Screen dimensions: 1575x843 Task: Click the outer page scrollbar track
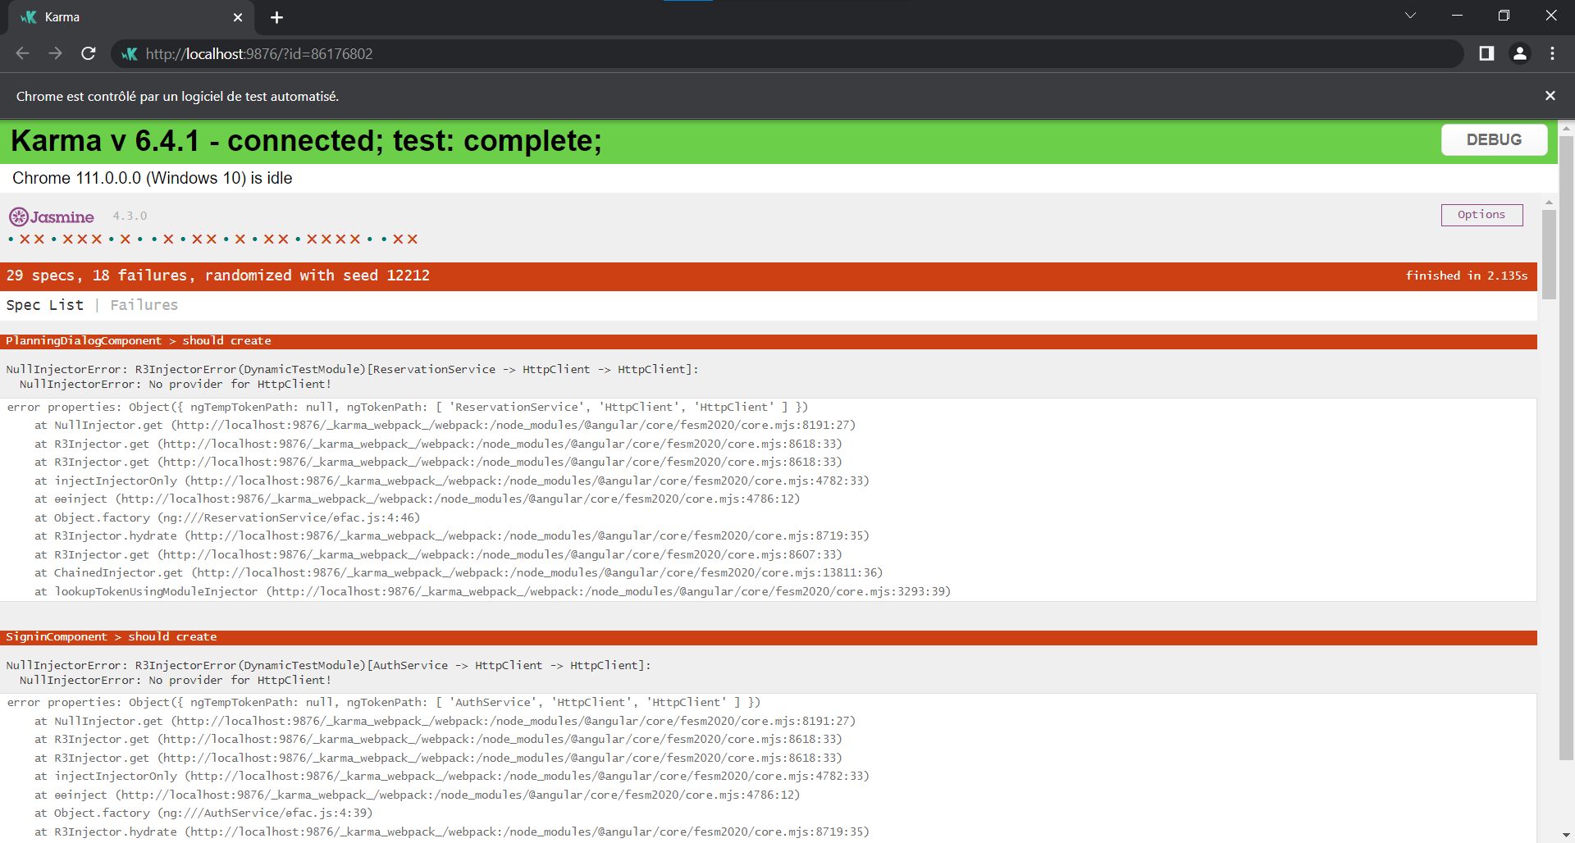coord(1566,795)
